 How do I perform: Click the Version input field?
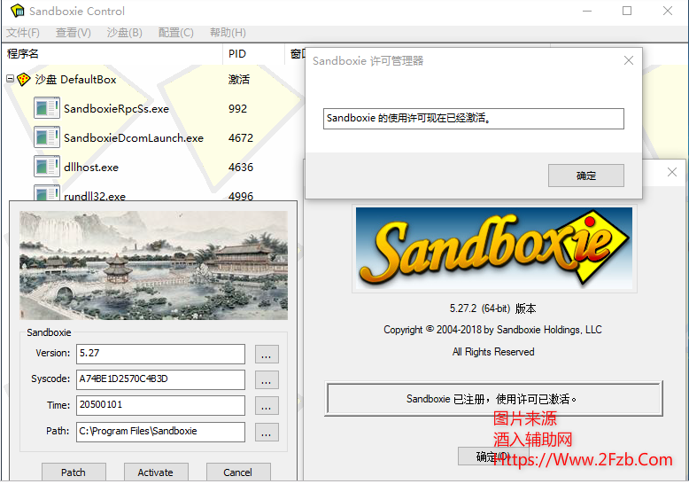tap(160, 354)
